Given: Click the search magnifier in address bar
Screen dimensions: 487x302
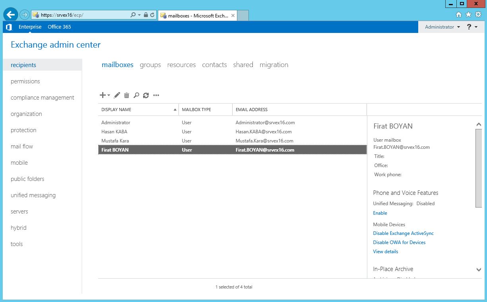Looking at the screenshot, I should tap(133, 15).
